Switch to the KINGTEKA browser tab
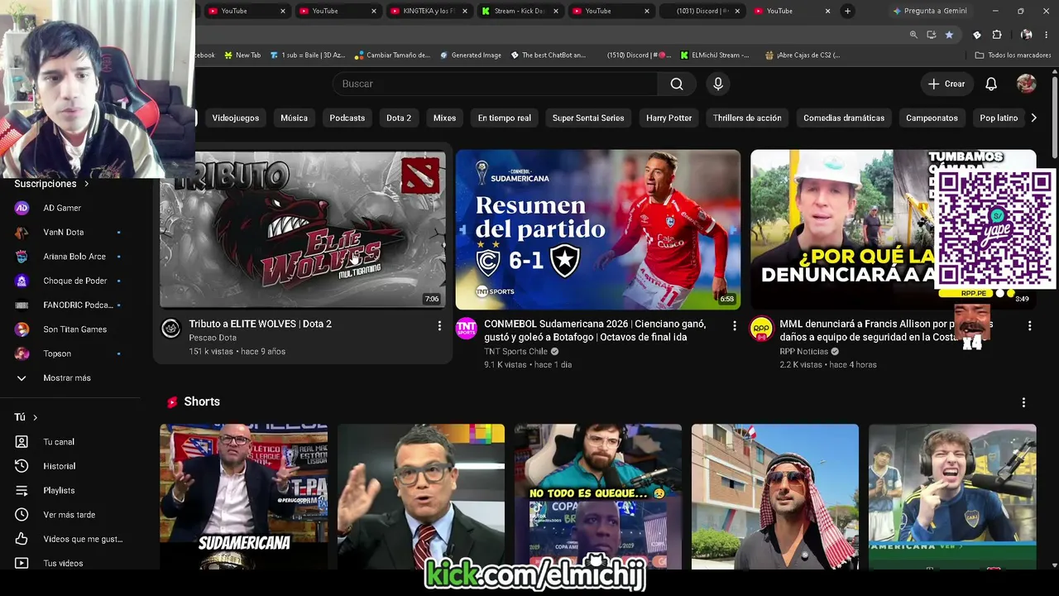 point(427,11)
